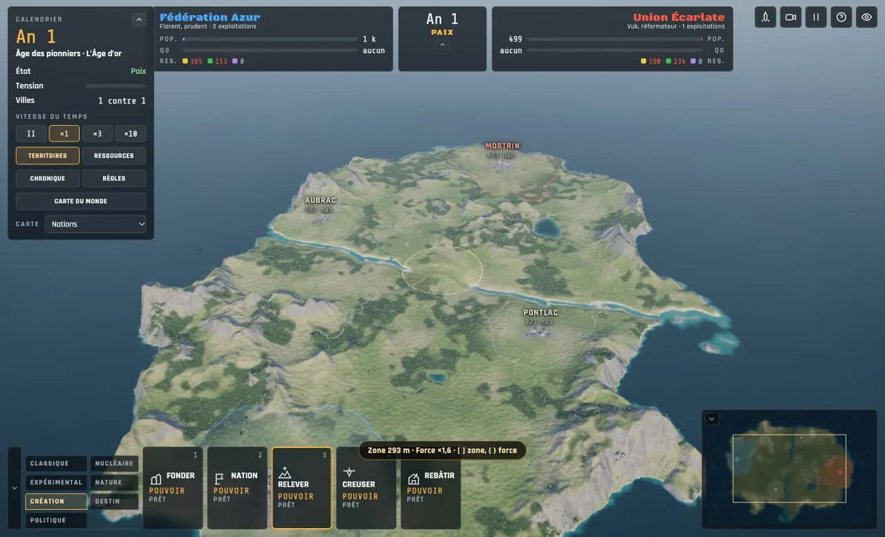The height and width of the screenshot is (537, 885).
Task: Set time speed to ×10
Action: (x=131, y=133)
